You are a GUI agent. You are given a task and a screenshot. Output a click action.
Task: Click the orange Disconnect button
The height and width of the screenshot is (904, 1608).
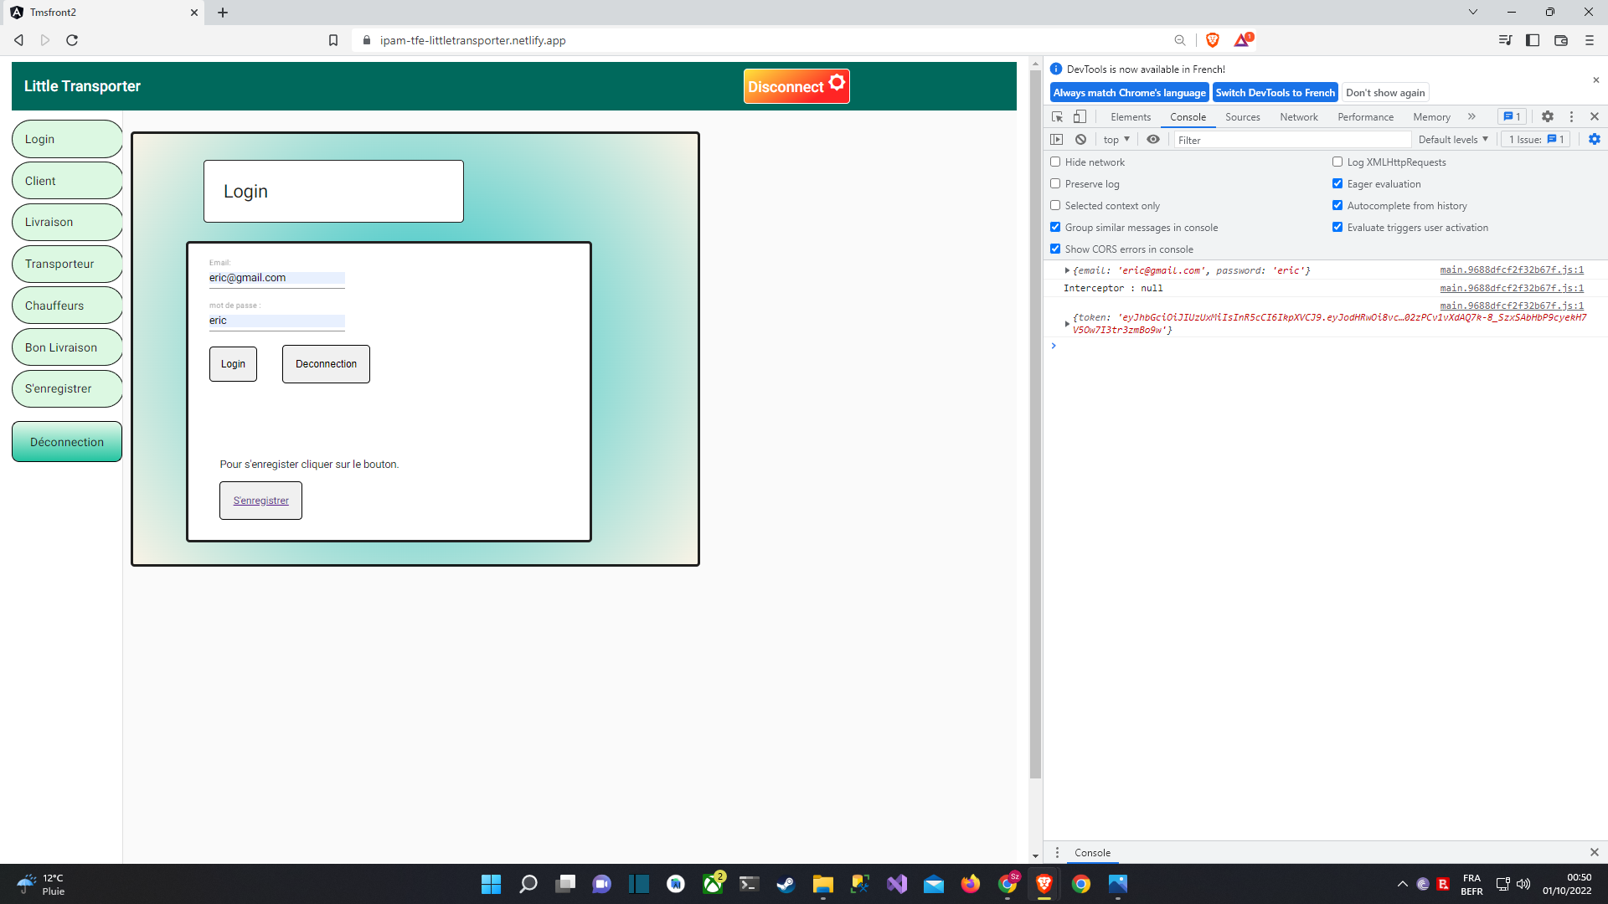click(x=796, y=86)
